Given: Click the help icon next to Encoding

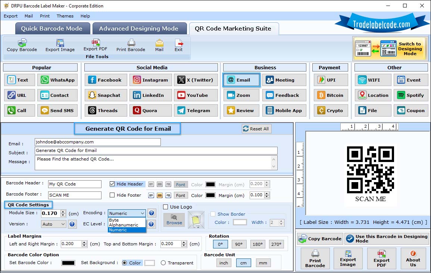Looking at the screenshot, I should 152,213.
